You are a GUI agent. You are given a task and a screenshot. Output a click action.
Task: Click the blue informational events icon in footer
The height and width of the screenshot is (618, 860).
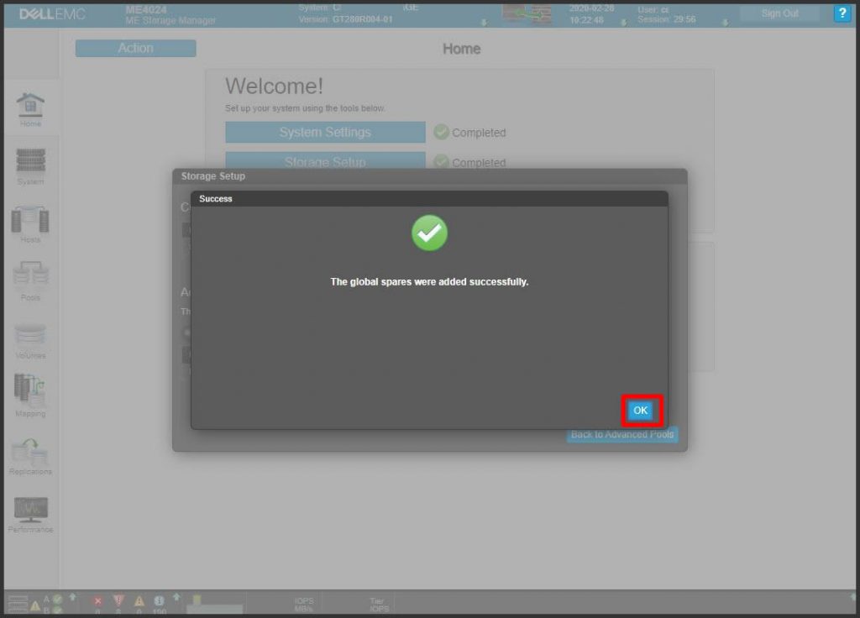click(159, 600)
